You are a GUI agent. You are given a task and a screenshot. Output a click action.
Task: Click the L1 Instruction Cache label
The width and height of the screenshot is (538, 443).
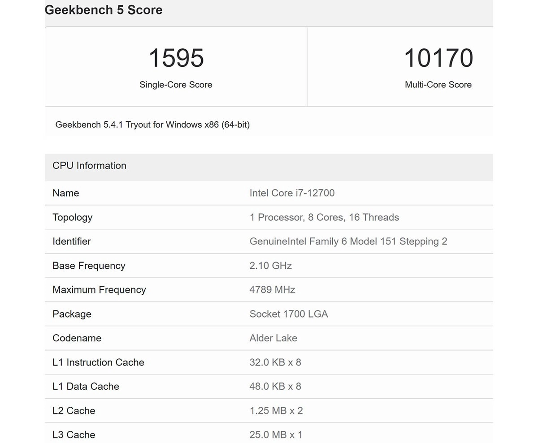coord(98,362)
